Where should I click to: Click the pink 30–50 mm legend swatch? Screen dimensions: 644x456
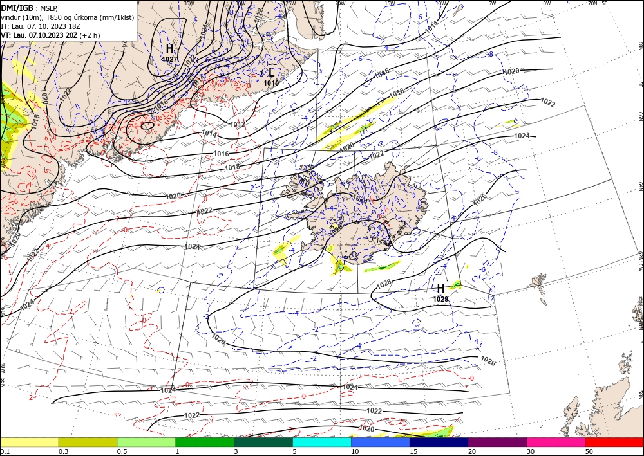click(556, 442)
